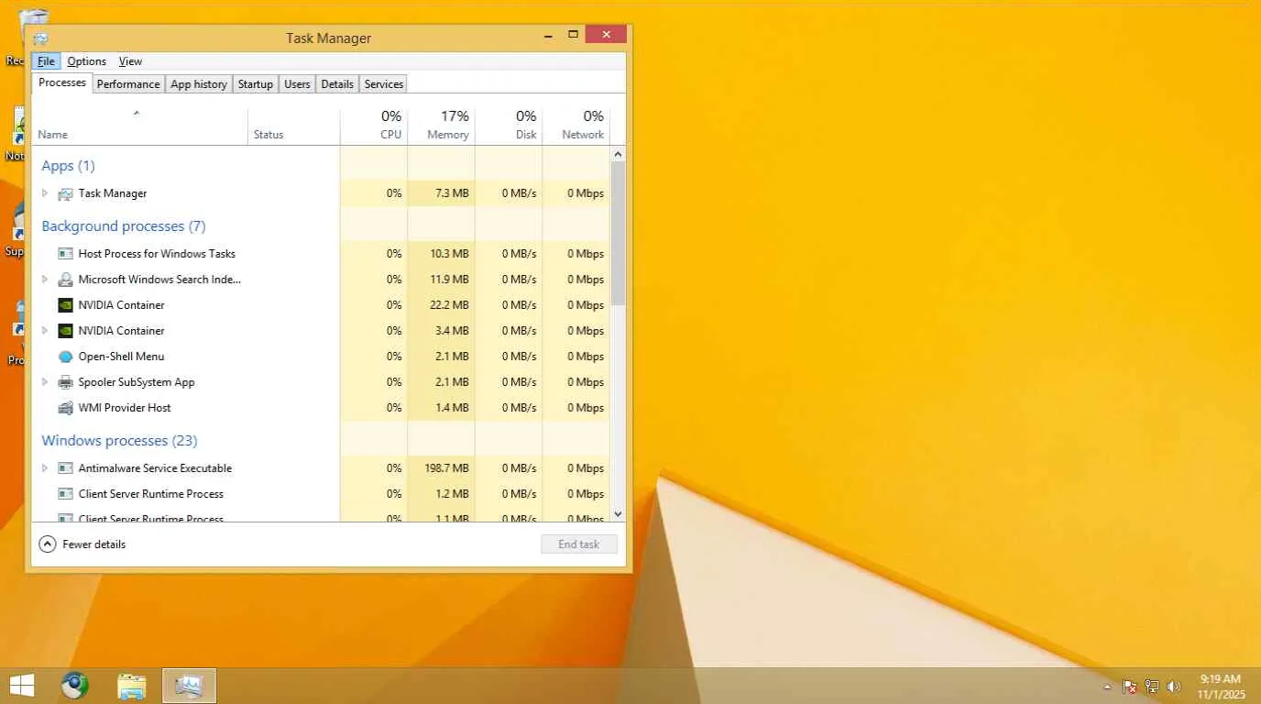Click the Antimalware Service Executable icon
Screen dimensions: 1261x704
click(x=65, y=468)
